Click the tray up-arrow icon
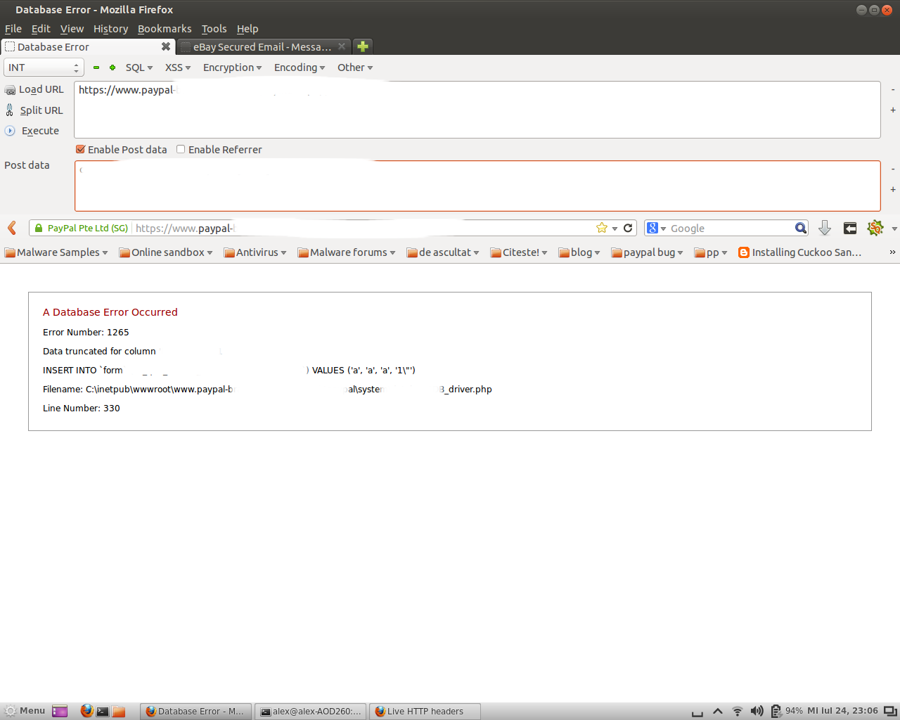The image size is (900, 720). point(718,712)
